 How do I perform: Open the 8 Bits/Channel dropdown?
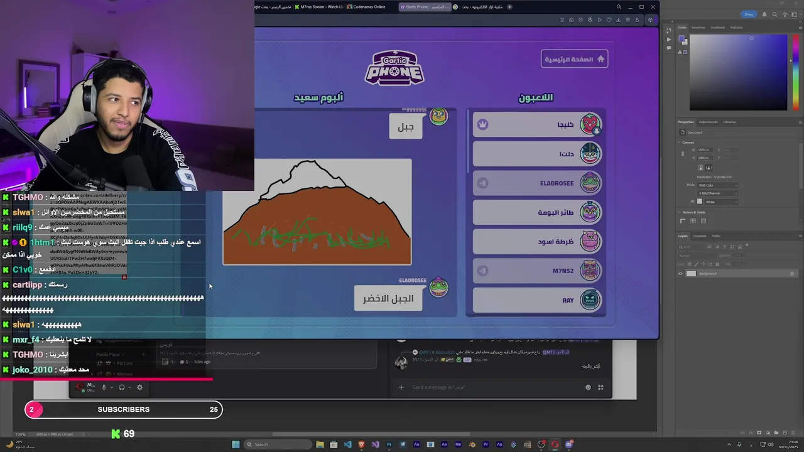[x=717, y=193]
